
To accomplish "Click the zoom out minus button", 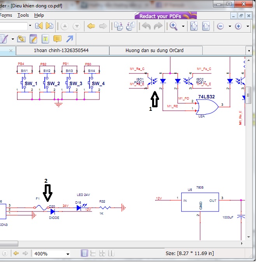I will pos(220,26).
